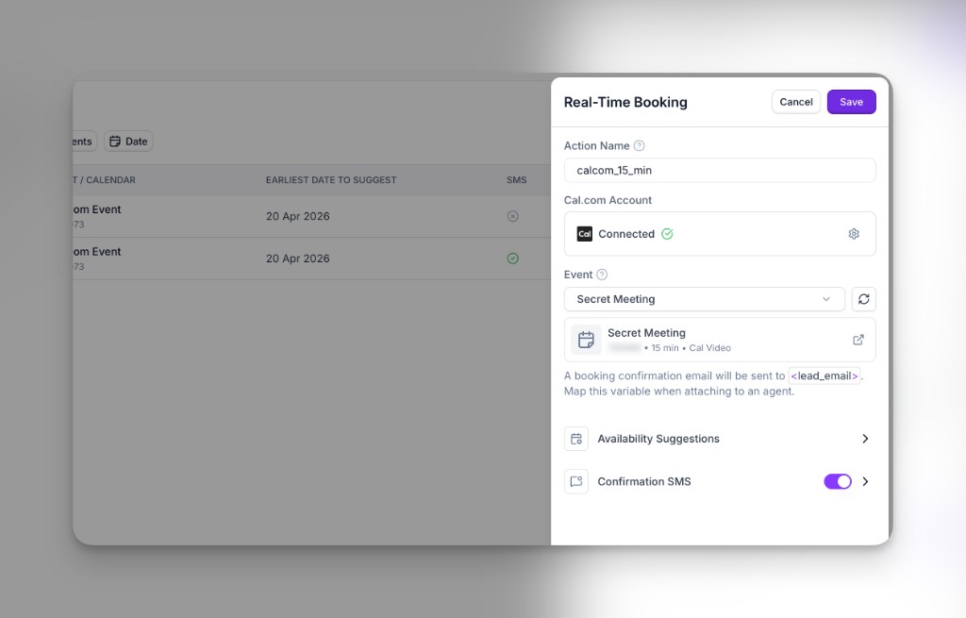Expand Confirmation SMS settings chevron
Image resolution: width=966 pixels, height=618 pixels.
865,481
